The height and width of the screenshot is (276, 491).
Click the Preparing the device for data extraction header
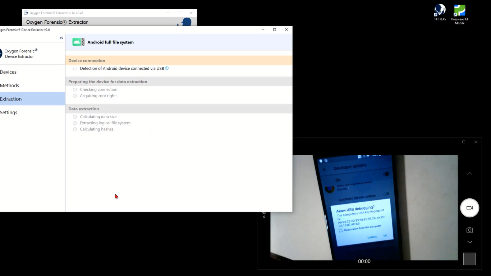click(179, 82)
